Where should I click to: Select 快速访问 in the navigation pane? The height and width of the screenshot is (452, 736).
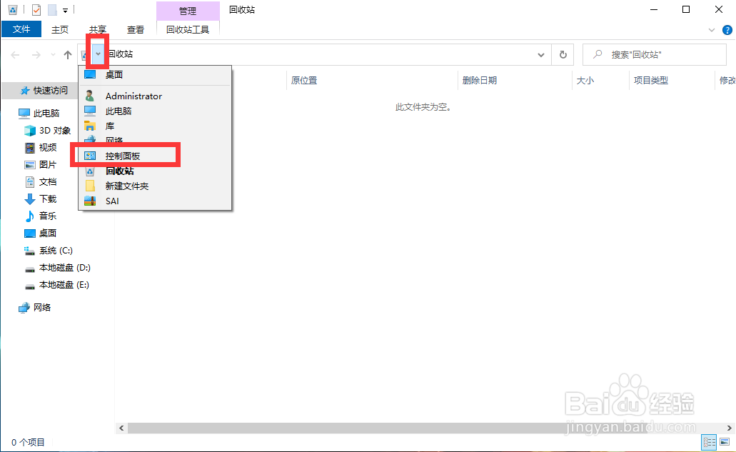(x=50, y=91)
